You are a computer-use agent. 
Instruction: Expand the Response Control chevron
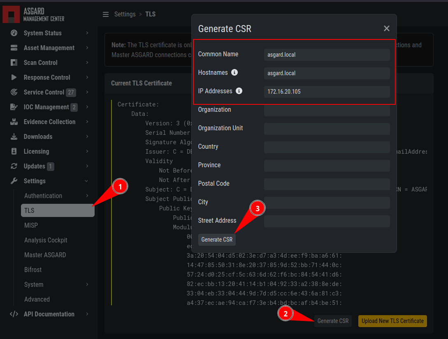point(87,77)
